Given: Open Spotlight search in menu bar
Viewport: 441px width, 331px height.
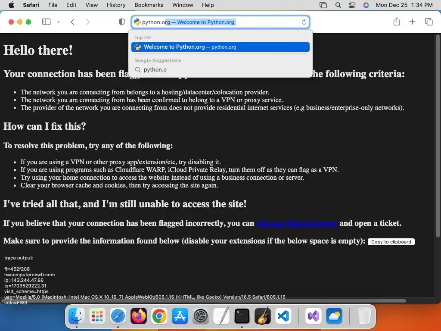Looking at the screenshot, I should [338, 5].
